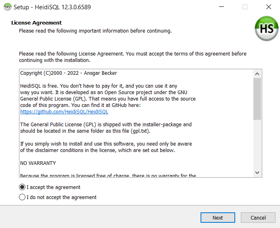Click the Next button

[218, 218]
